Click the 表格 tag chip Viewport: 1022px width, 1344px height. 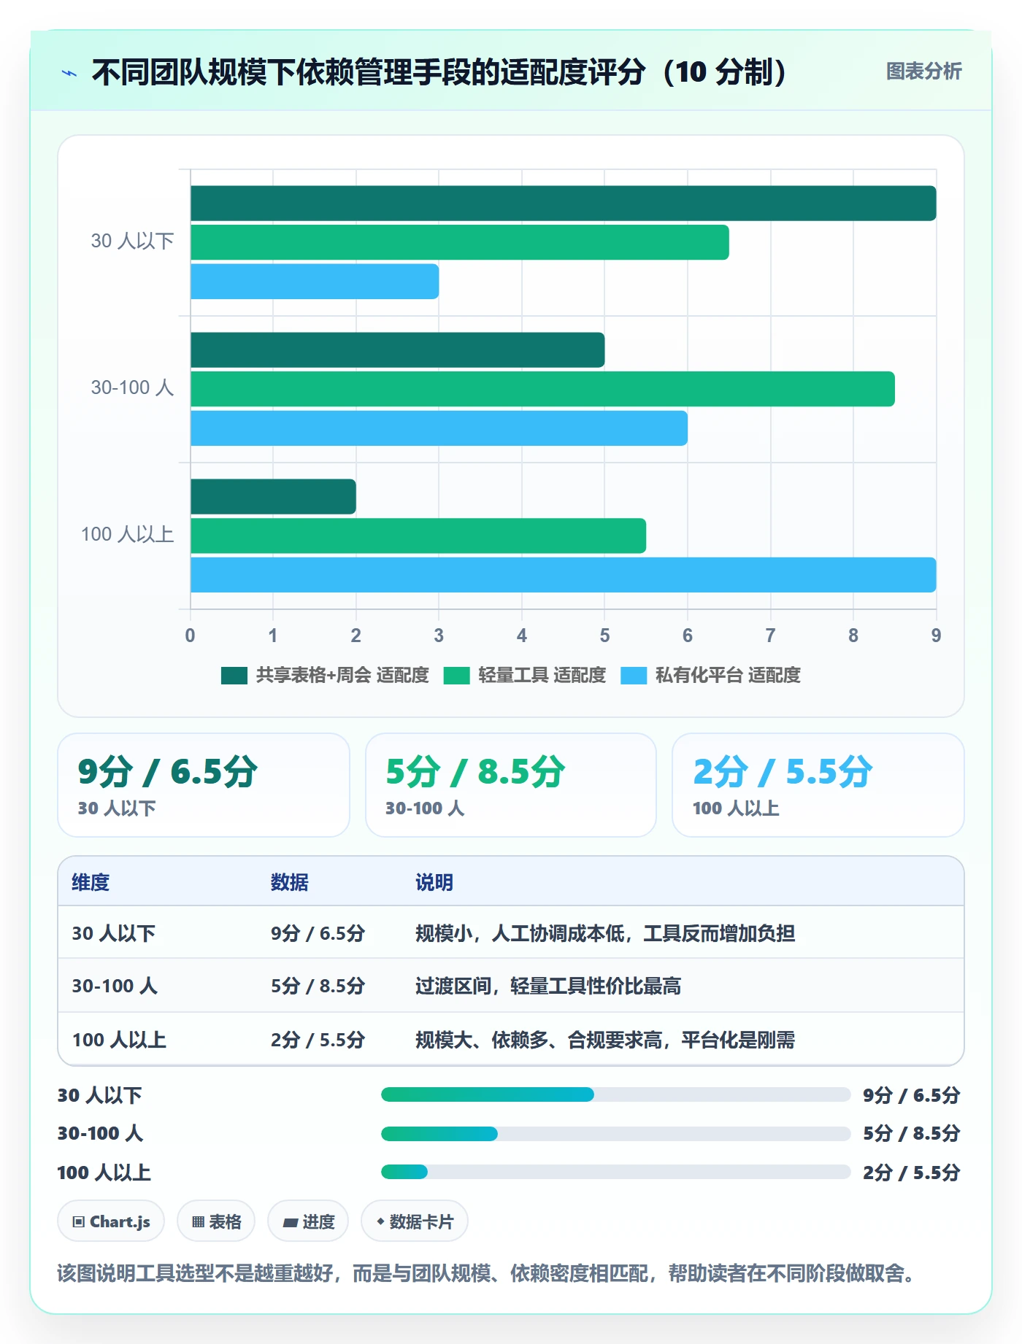click(x=216, y=1221)
